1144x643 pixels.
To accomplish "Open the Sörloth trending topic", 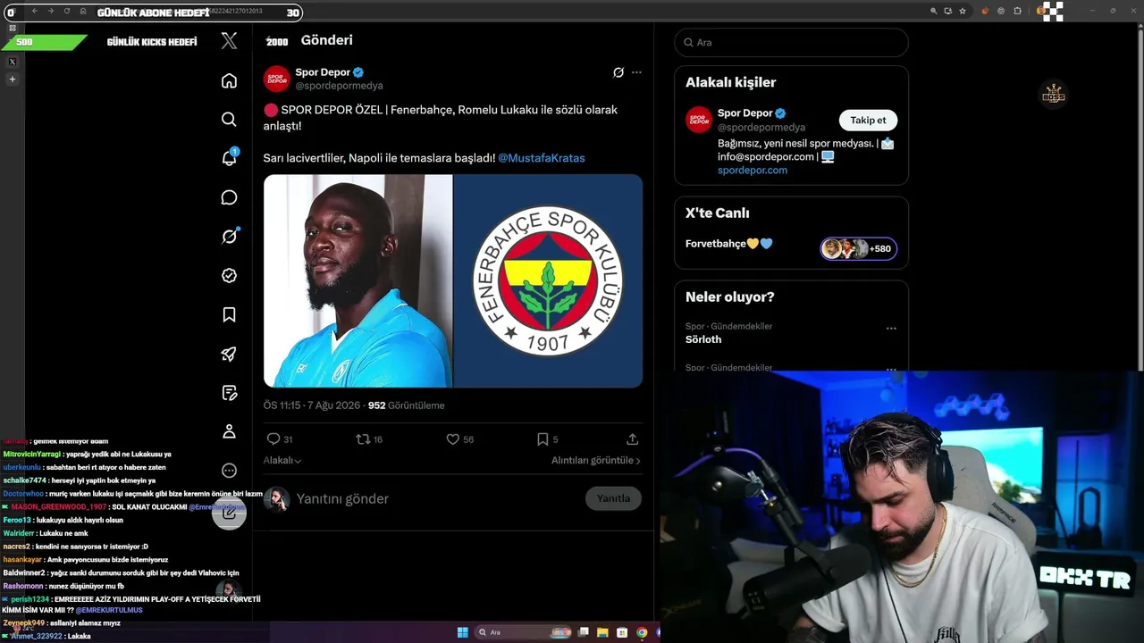I will point(703,339).
